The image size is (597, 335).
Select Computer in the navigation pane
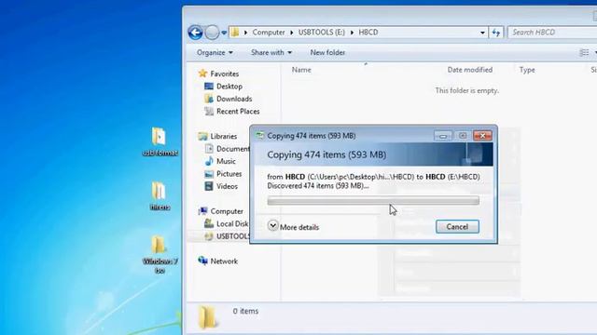(227, 211)
